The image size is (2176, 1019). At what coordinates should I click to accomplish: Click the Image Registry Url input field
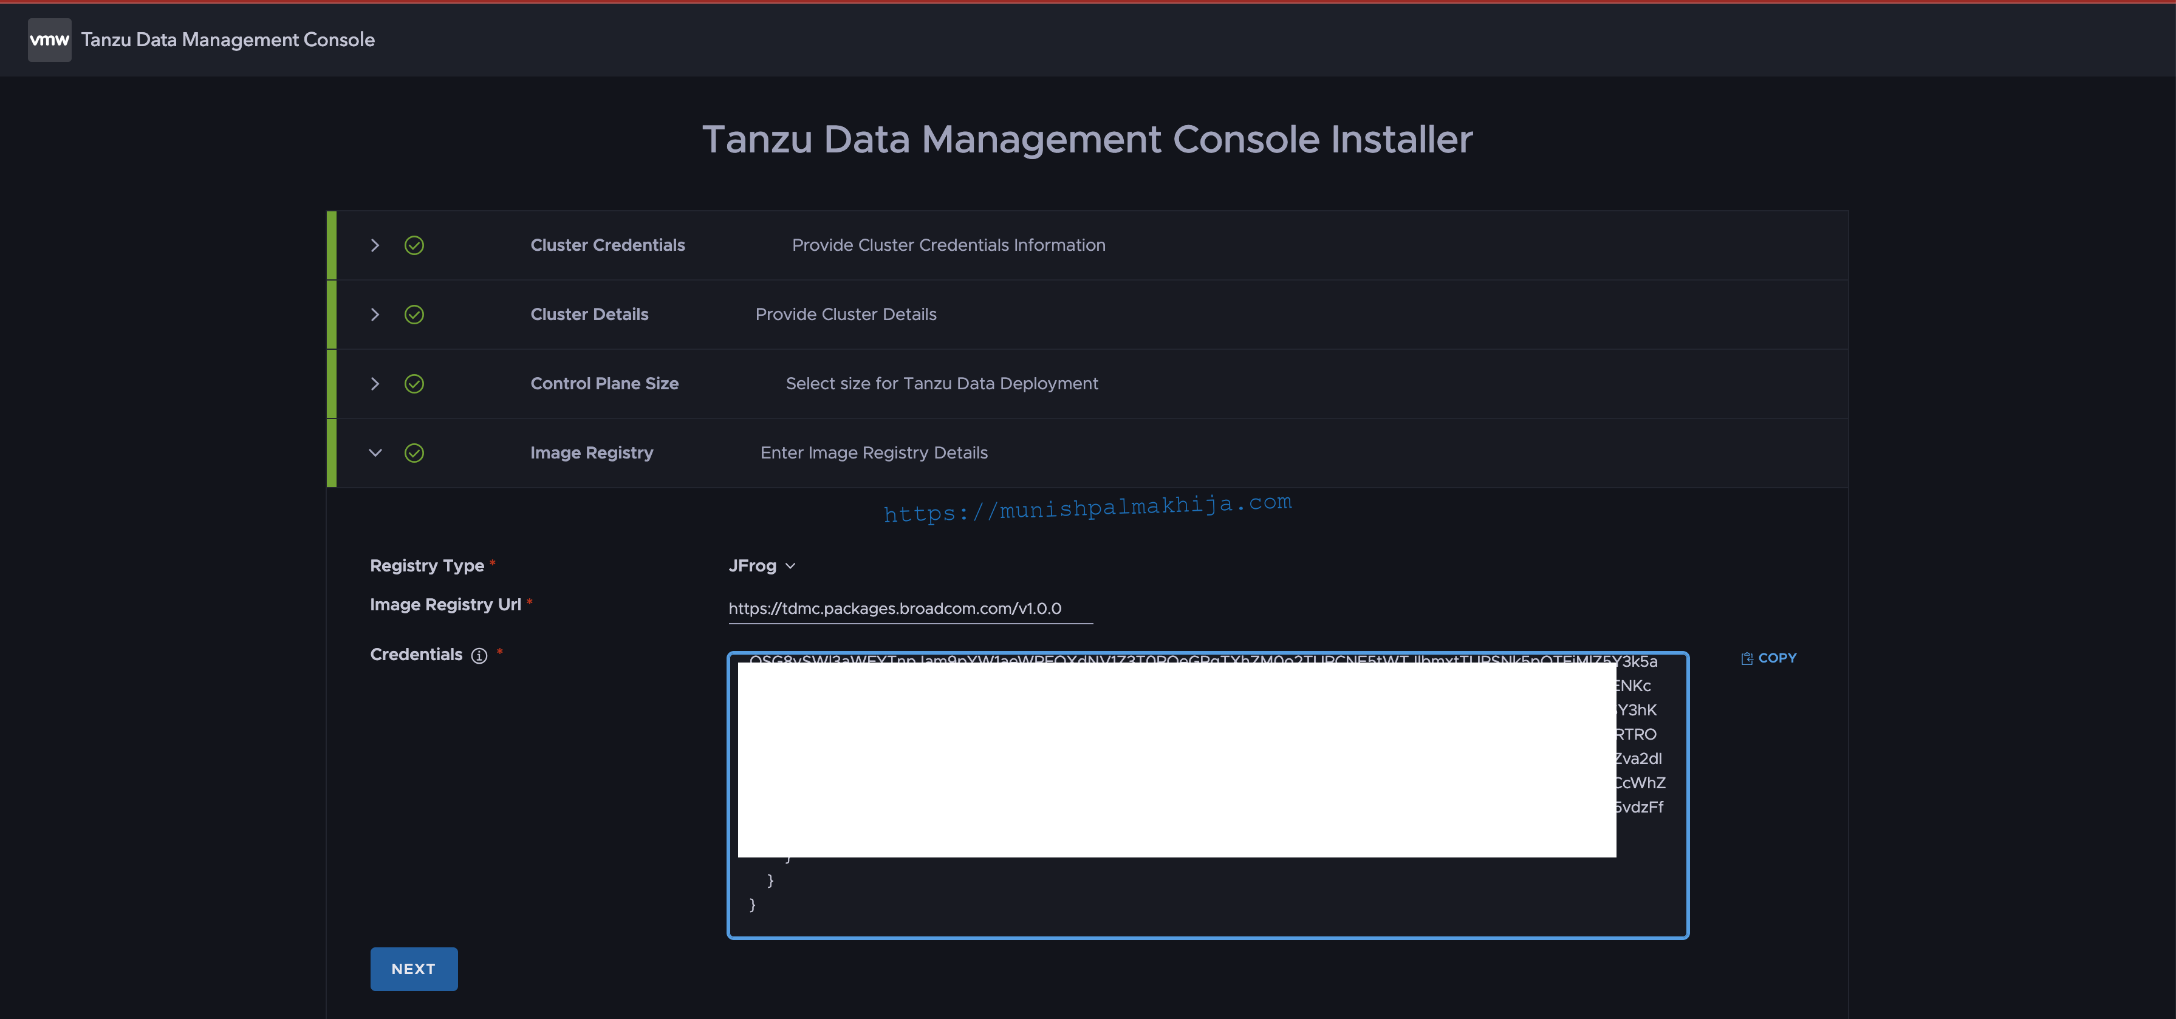[911, 608]
